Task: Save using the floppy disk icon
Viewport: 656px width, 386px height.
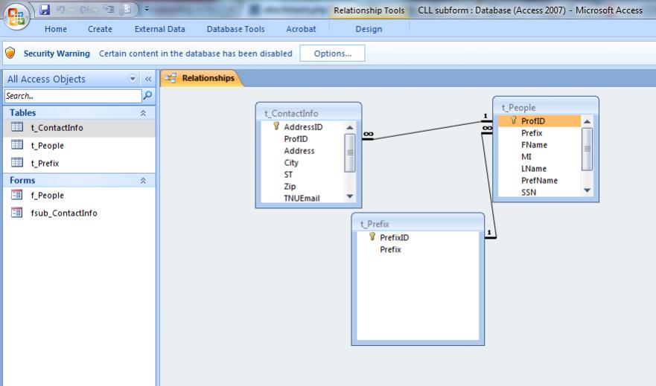Action: click(45, 9)
